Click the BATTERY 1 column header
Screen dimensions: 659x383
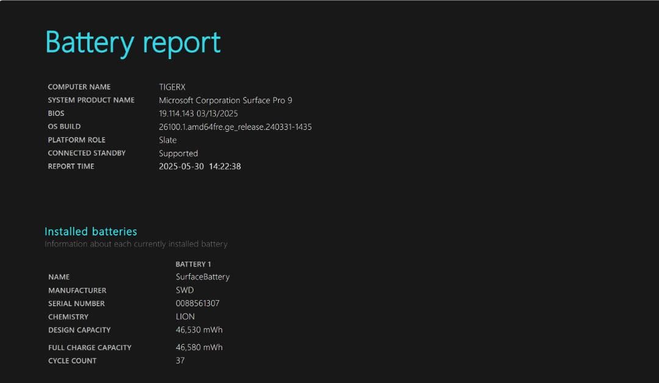193,263
